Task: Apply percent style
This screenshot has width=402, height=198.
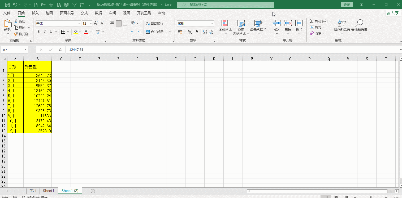Action: pyautogui.click(x=190, y=32)
